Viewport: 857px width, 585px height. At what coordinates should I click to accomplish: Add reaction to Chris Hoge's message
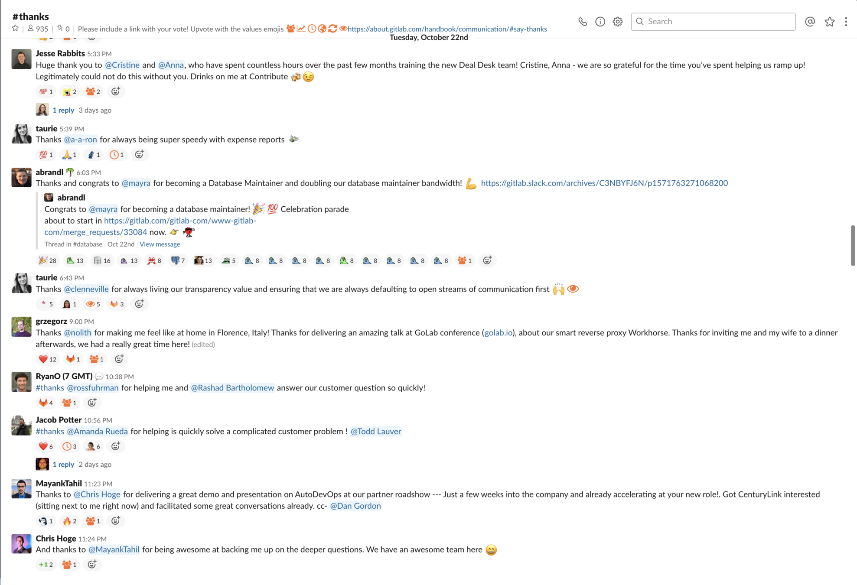[92, 564]
